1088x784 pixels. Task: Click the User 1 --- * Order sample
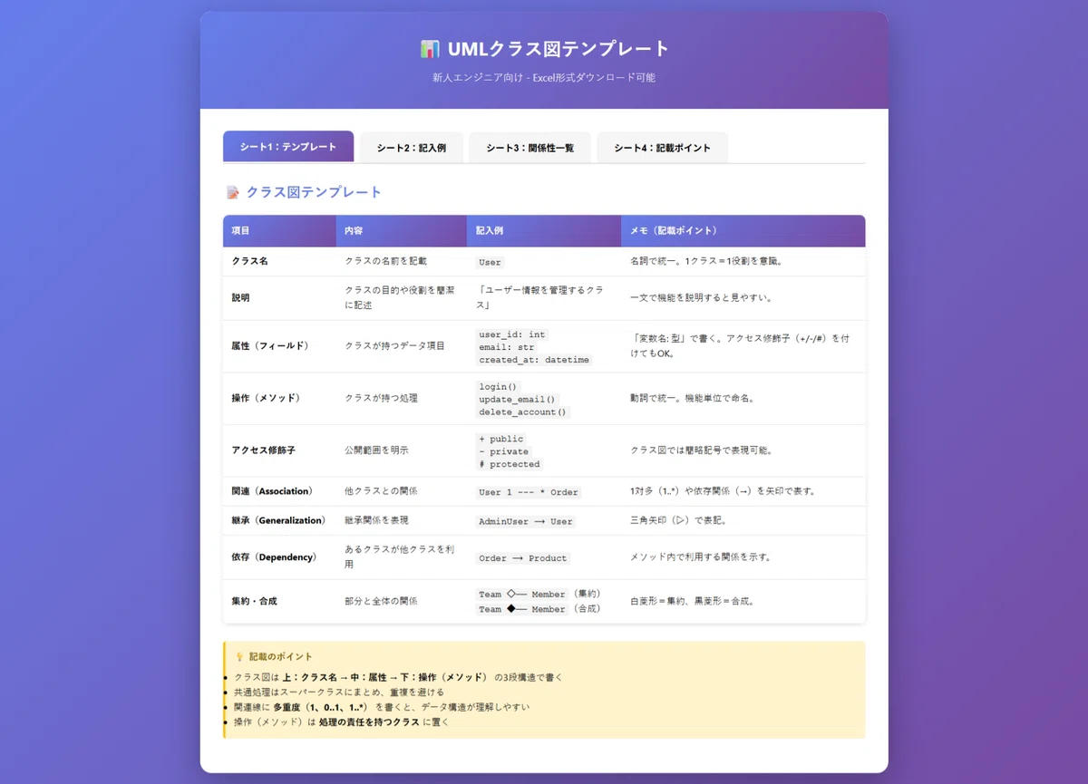point(529,492)
